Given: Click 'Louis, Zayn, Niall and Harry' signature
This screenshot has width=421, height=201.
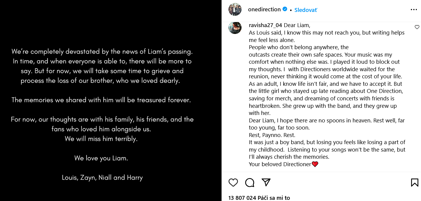Looking at the screenshot, I should coord(102,177).
